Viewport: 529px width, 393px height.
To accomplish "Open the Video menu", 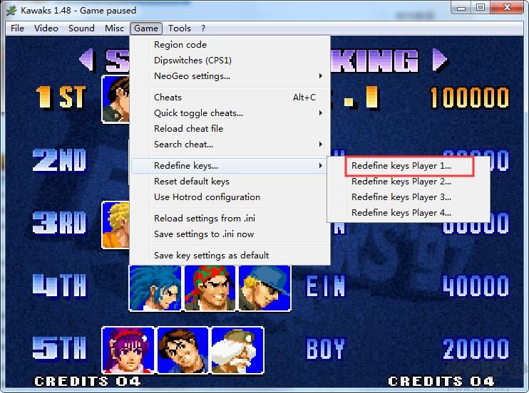I will point(46,28).
